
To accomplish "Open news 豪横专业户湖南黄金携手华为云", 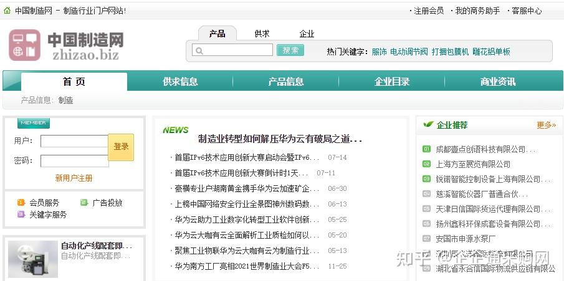I will 247,188.
